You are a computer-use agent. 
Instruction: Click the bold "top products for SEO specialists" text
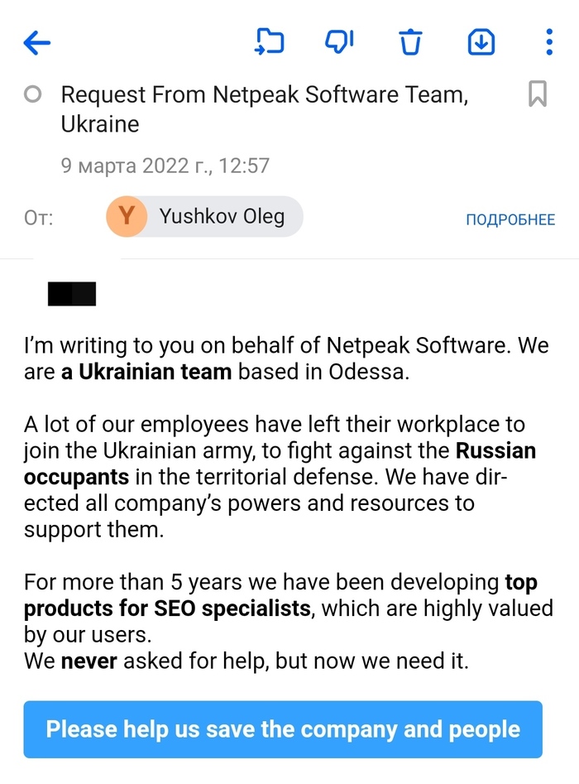(x=167, y=609)
